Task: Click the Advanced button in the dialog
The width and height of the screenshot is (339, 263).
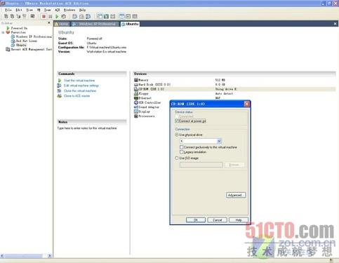Action: click(x=236, y=195)
